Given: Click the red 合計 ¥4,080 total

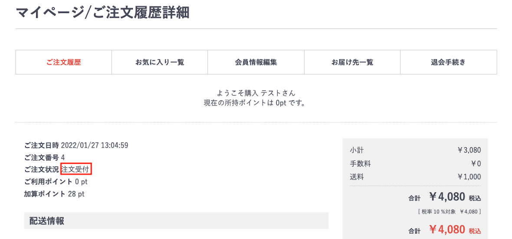Looking at the screenshot, I should 447,229.
